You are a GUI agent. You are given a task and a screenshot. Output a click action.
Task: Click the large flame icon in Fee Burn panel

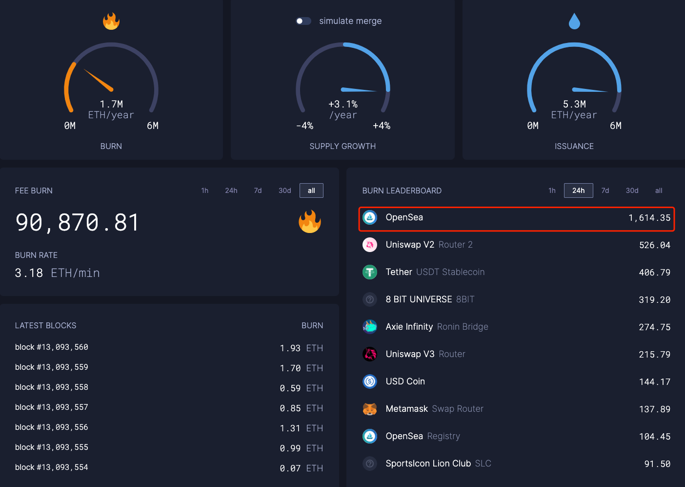tap(310, 221)
